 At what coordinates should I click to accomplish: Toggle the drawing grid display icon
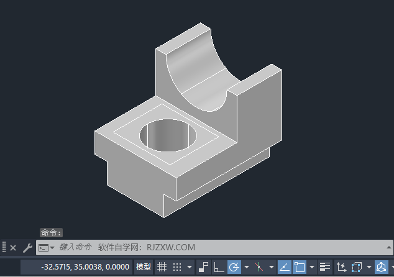click(162, 267)
